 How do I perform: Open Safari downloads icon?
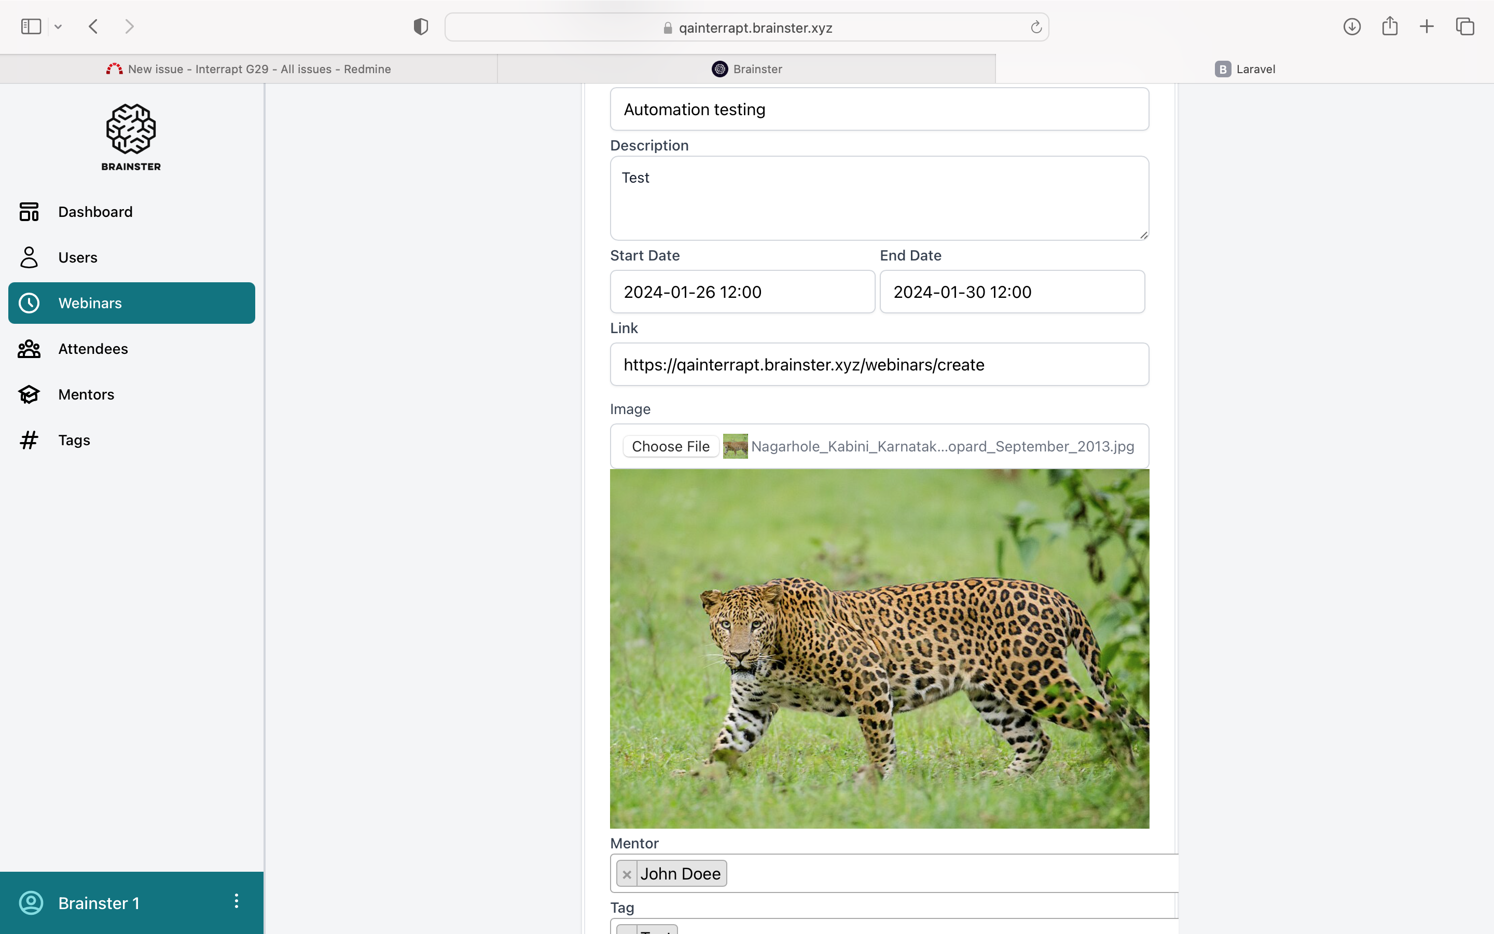pos(1351,26)
